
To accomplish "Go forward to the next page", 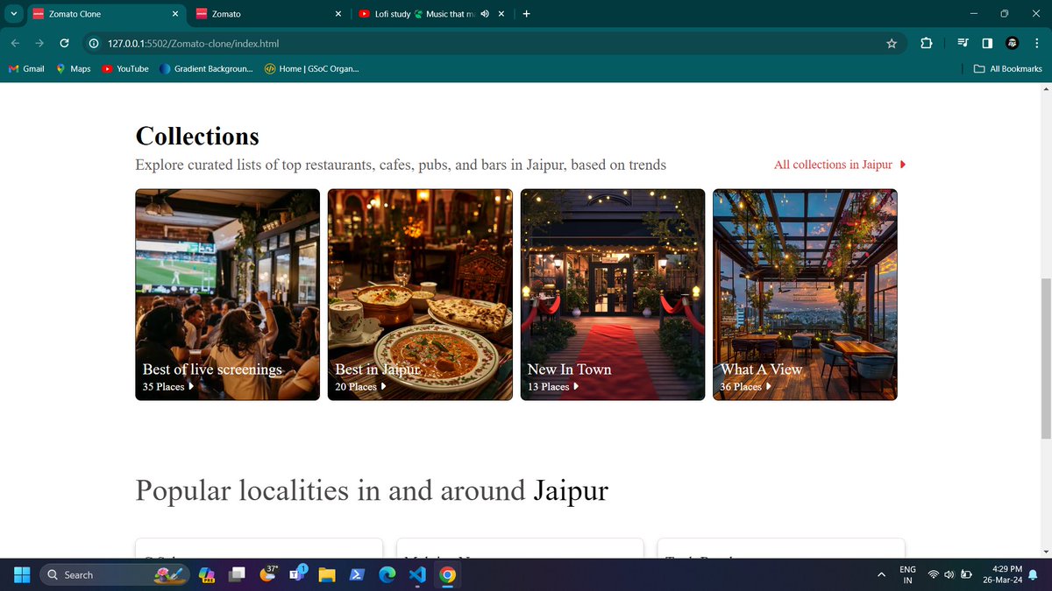I will (x=40, y=43).
